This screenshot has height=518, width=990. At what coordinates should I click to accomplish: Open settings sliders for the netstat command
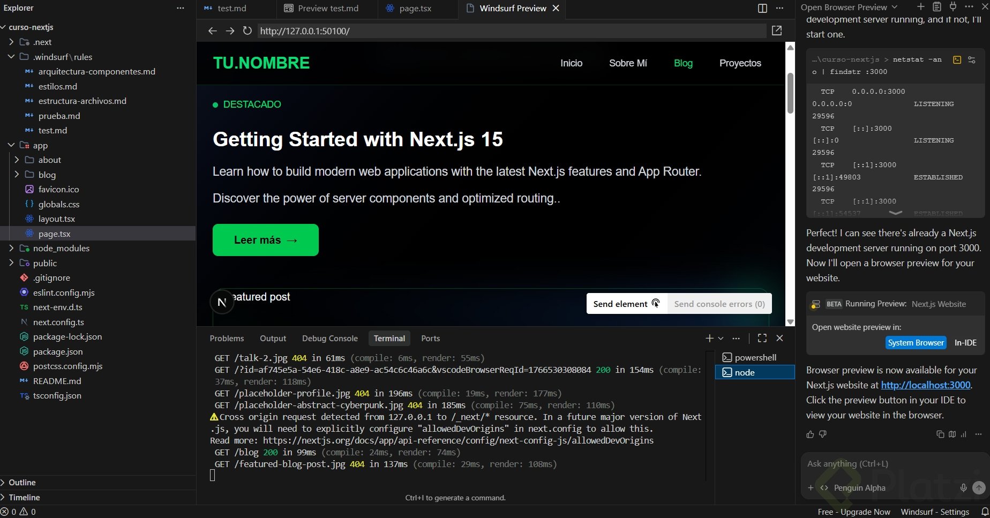[x=972, y=60]
